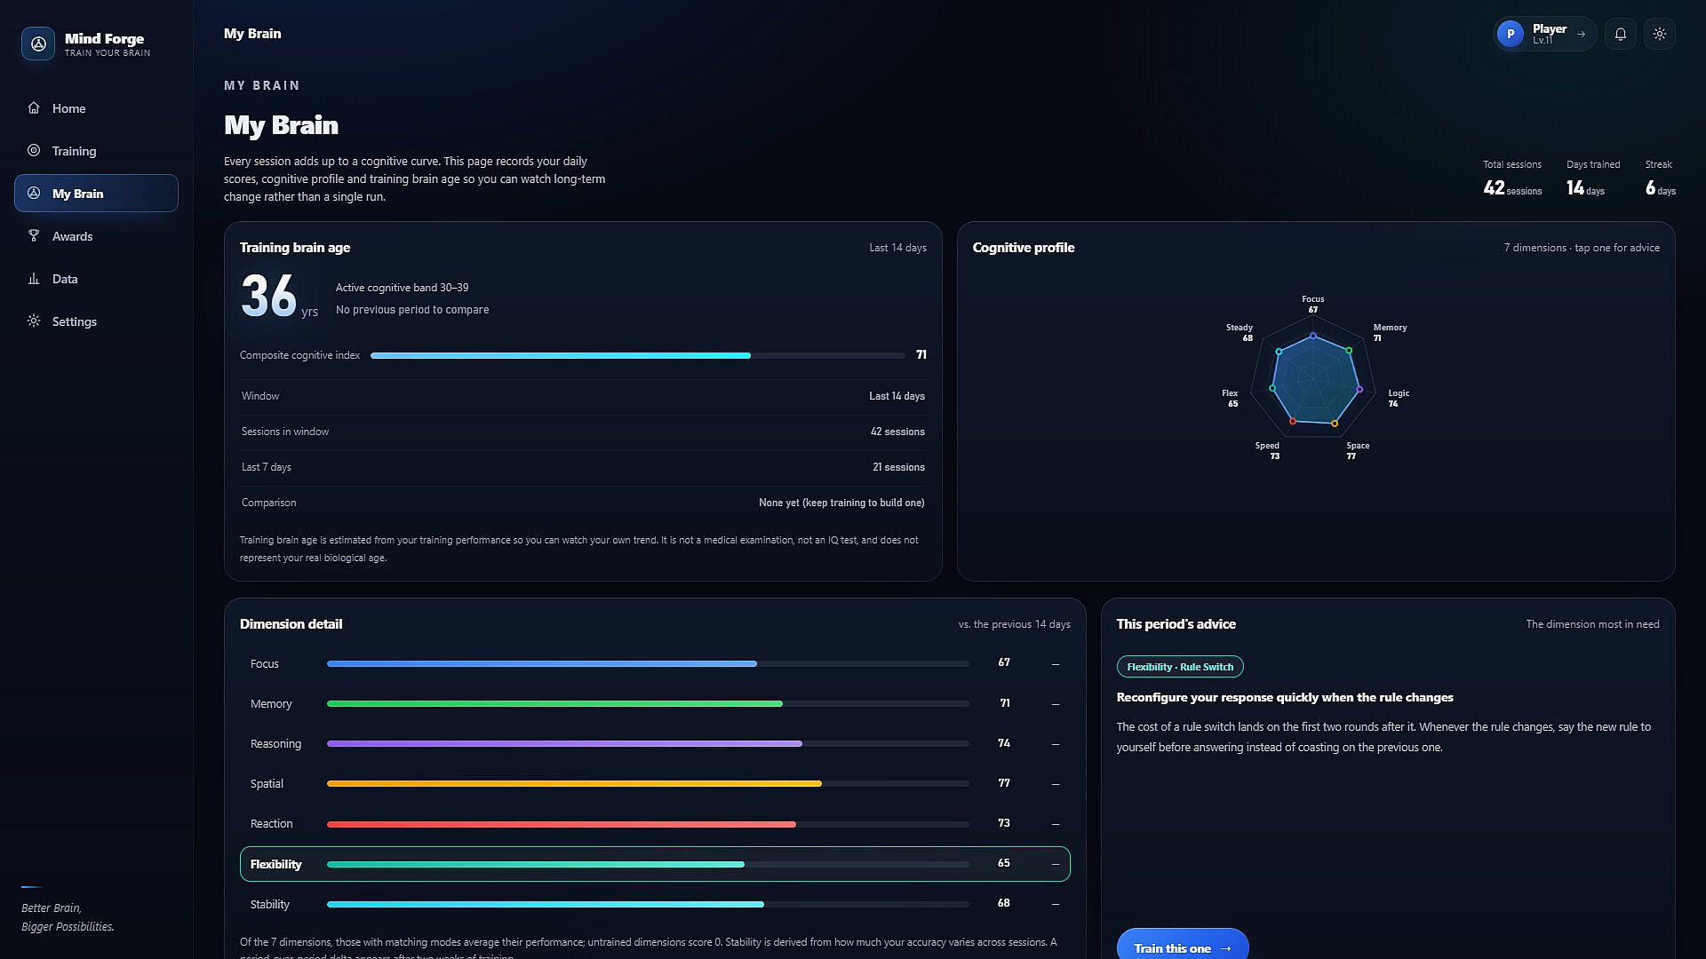1706x959 pixels.
Task: Open the notifications bell
Action: [x=1620, y=34]
